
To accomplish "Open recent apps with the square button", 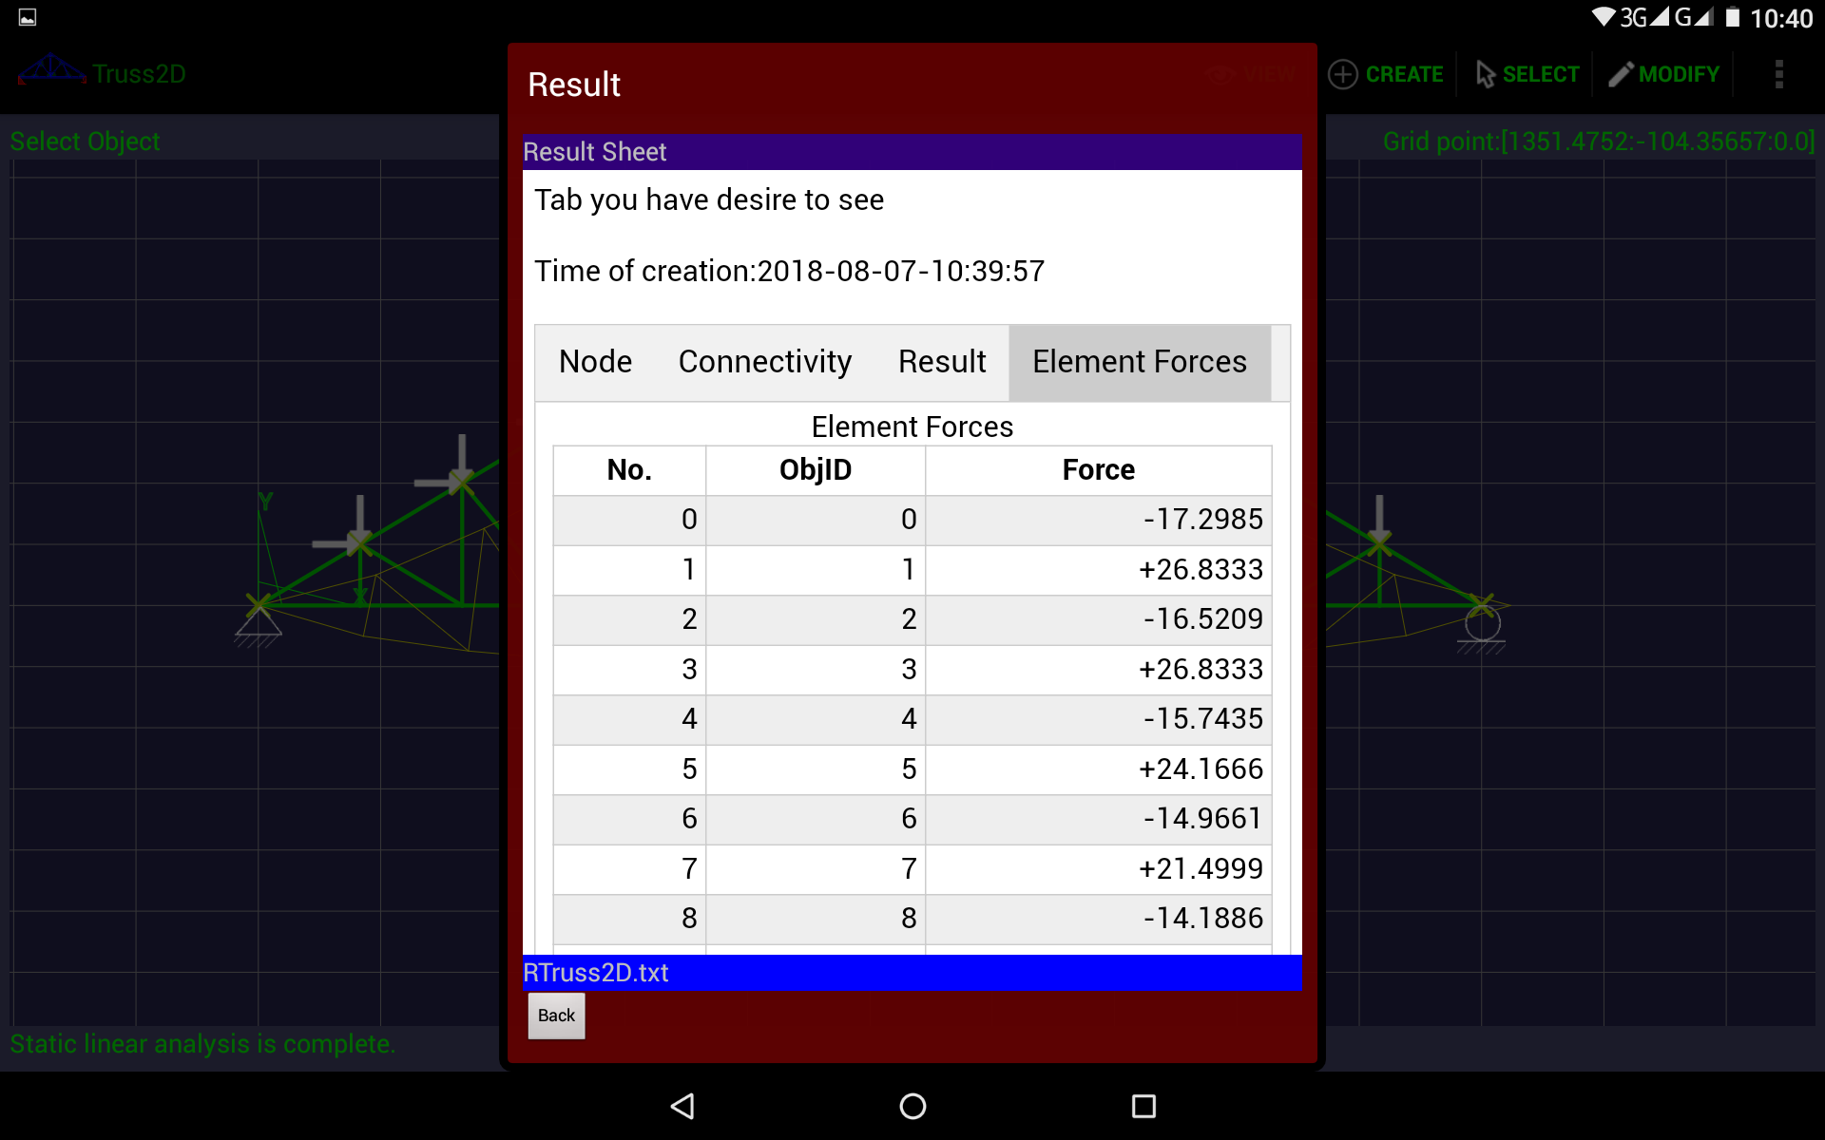I will point(1143,1106).
